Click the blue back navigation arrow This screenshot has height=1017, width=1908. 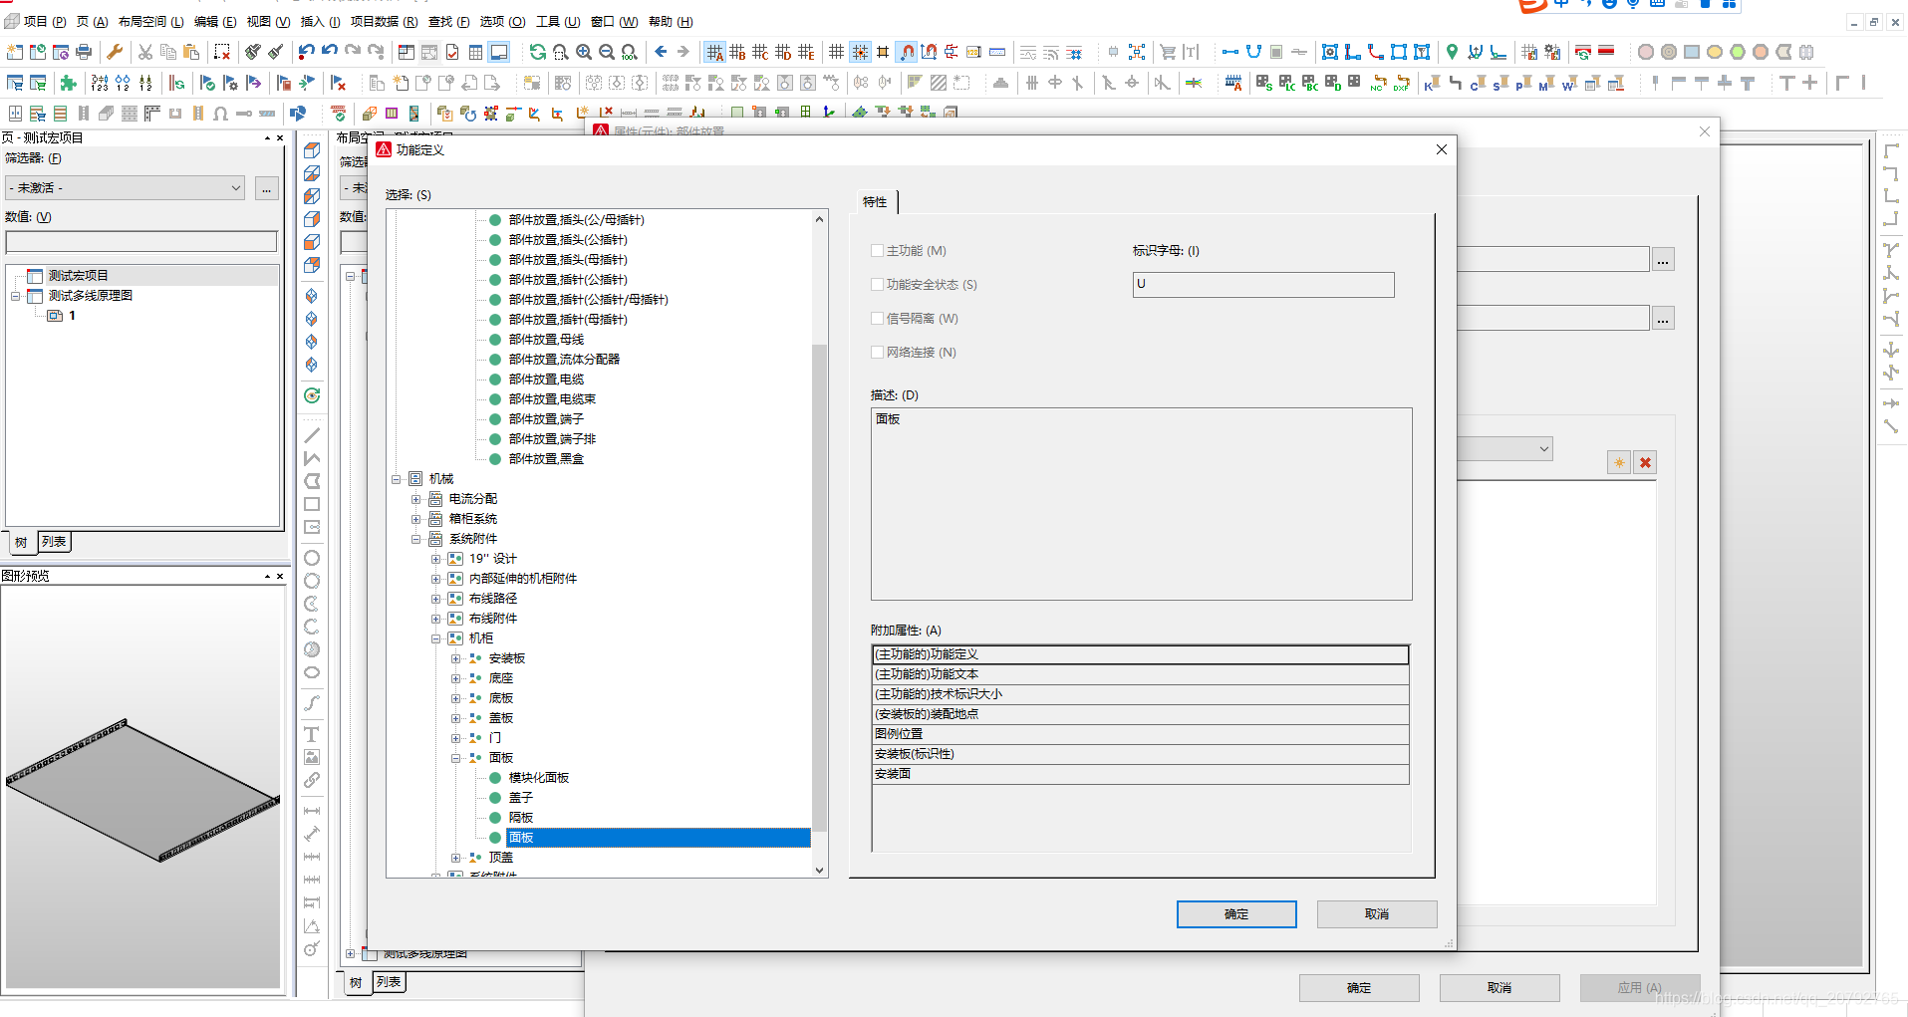[661, 52]
